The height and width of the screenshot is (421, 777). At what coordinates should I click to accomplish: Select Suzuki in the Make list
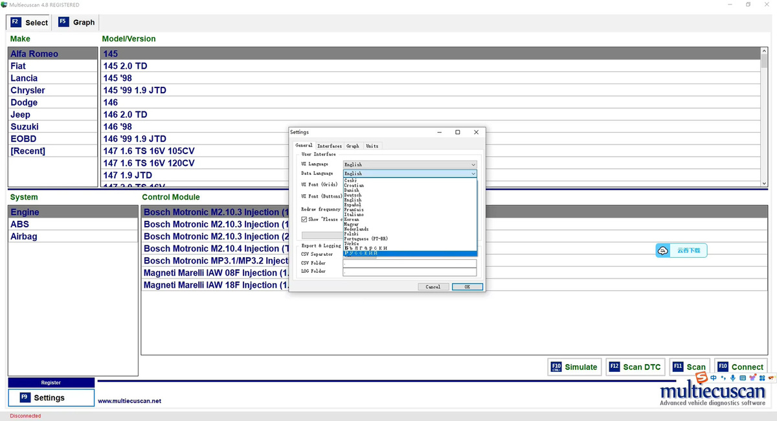coord(52,126)
